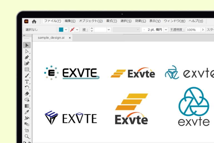Switch to the sample_design.ai tab
Screen dimensions: 214x143
tap(51, 38)
